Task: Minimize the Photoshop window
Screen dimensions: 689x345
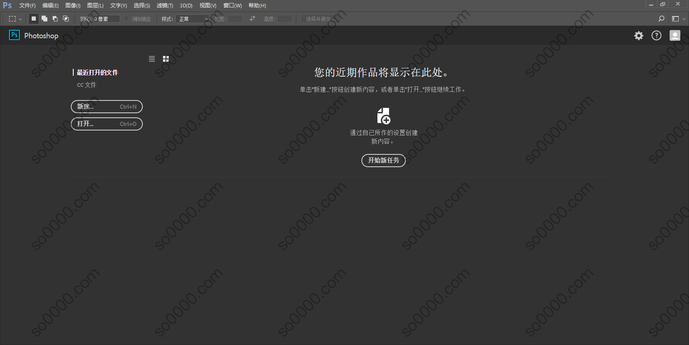Action: pyautogui.click(x=651, y=5)
